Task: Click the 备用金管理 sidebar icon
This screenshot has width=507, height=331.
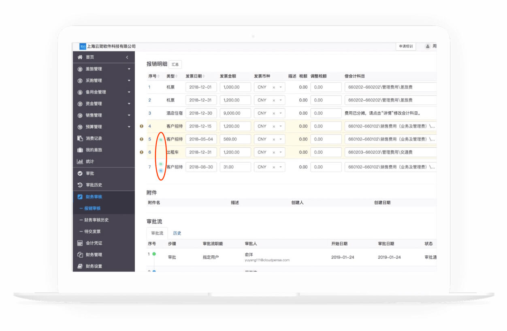Action: [80, 92]
